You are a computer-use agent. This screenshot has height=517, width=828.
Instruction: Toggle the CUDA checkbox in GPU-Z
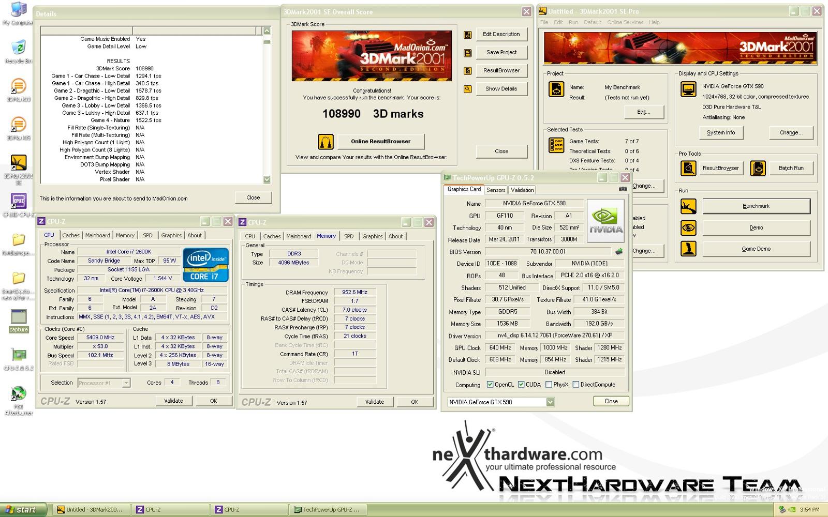pyautogui.click(x=521, y=385)
